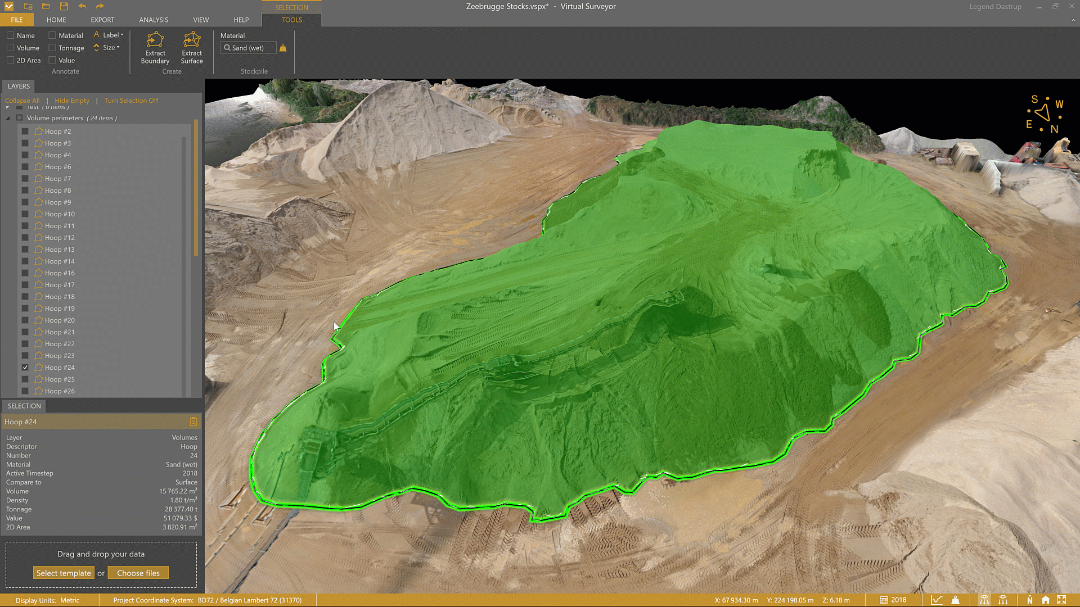Click the Extract Boundary tool
The image size is (1080, 607).
coord(155,48)
